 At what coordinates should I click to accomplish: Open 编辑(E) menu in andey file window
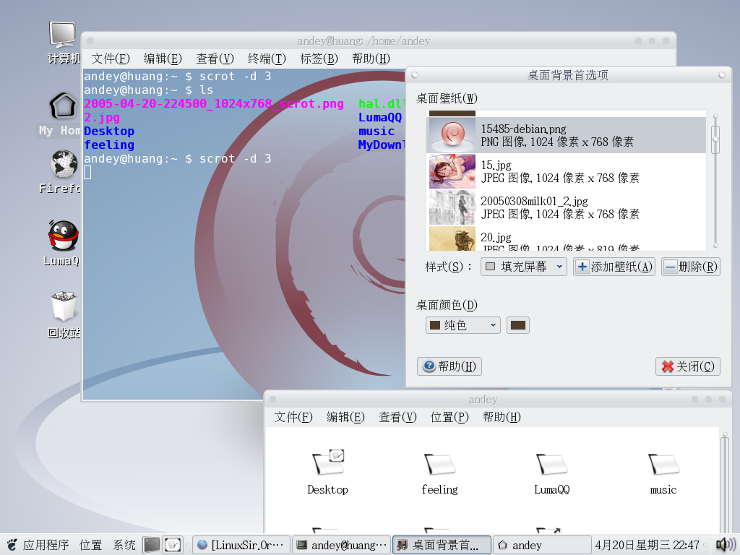[x=345, y=417]
